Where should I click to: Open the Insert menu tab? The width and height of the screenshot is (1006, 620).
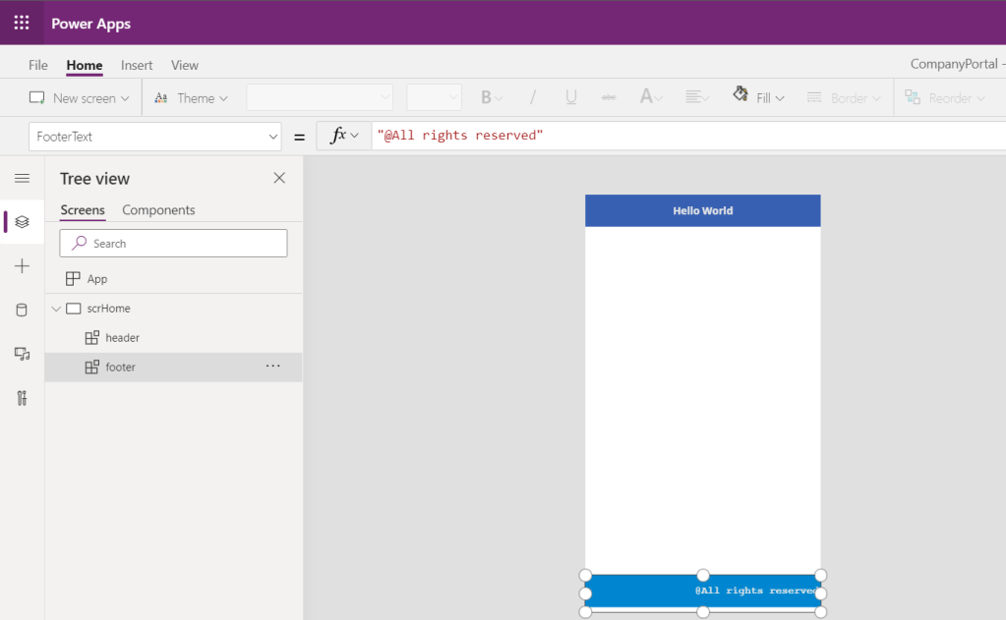click(137, 65)
